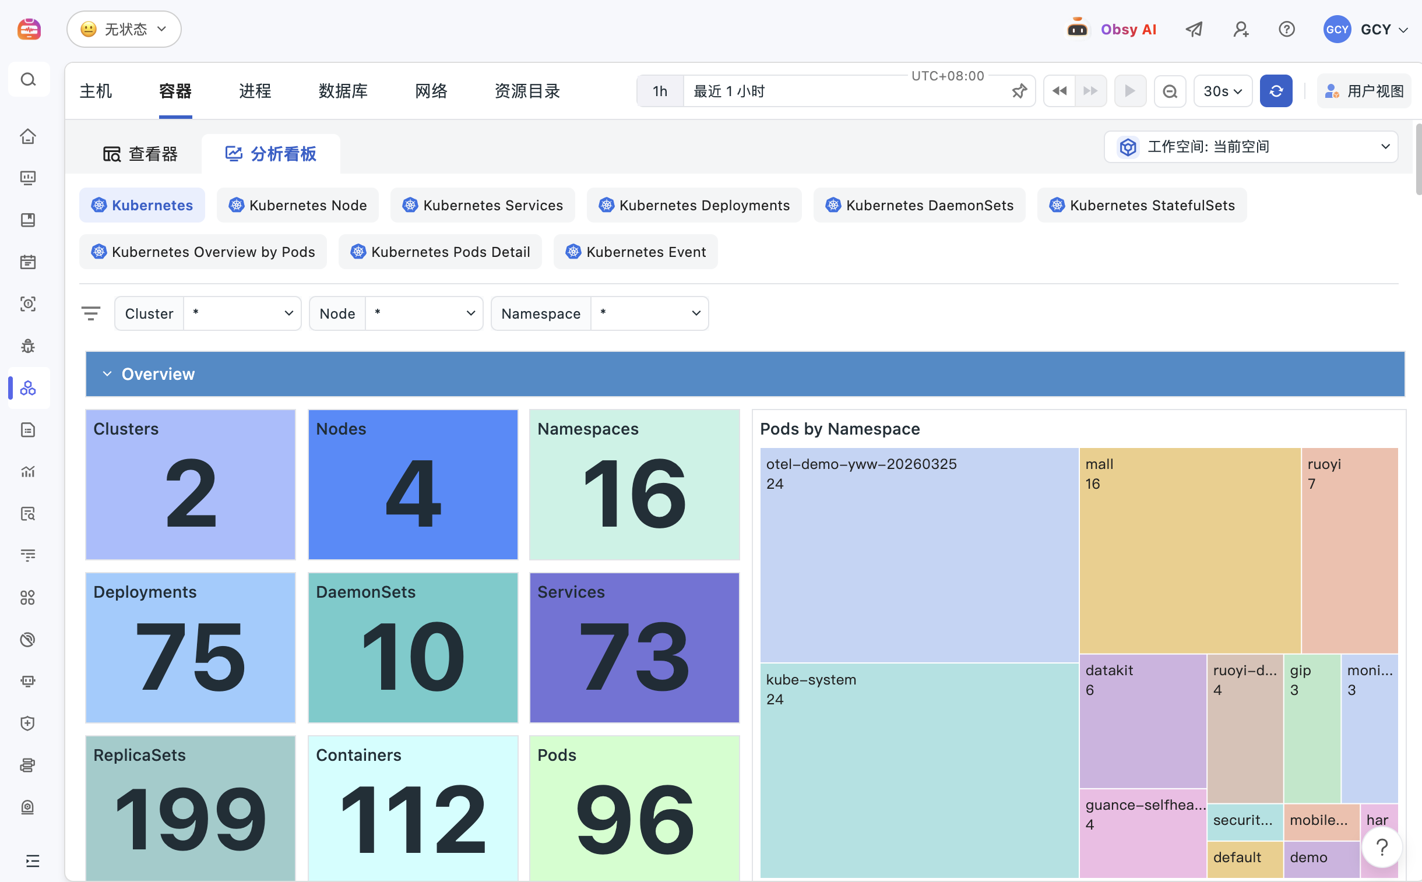This screenshot has height=882, width=1422.
Task: Click the rewind time button
Action: (1059, 91)
